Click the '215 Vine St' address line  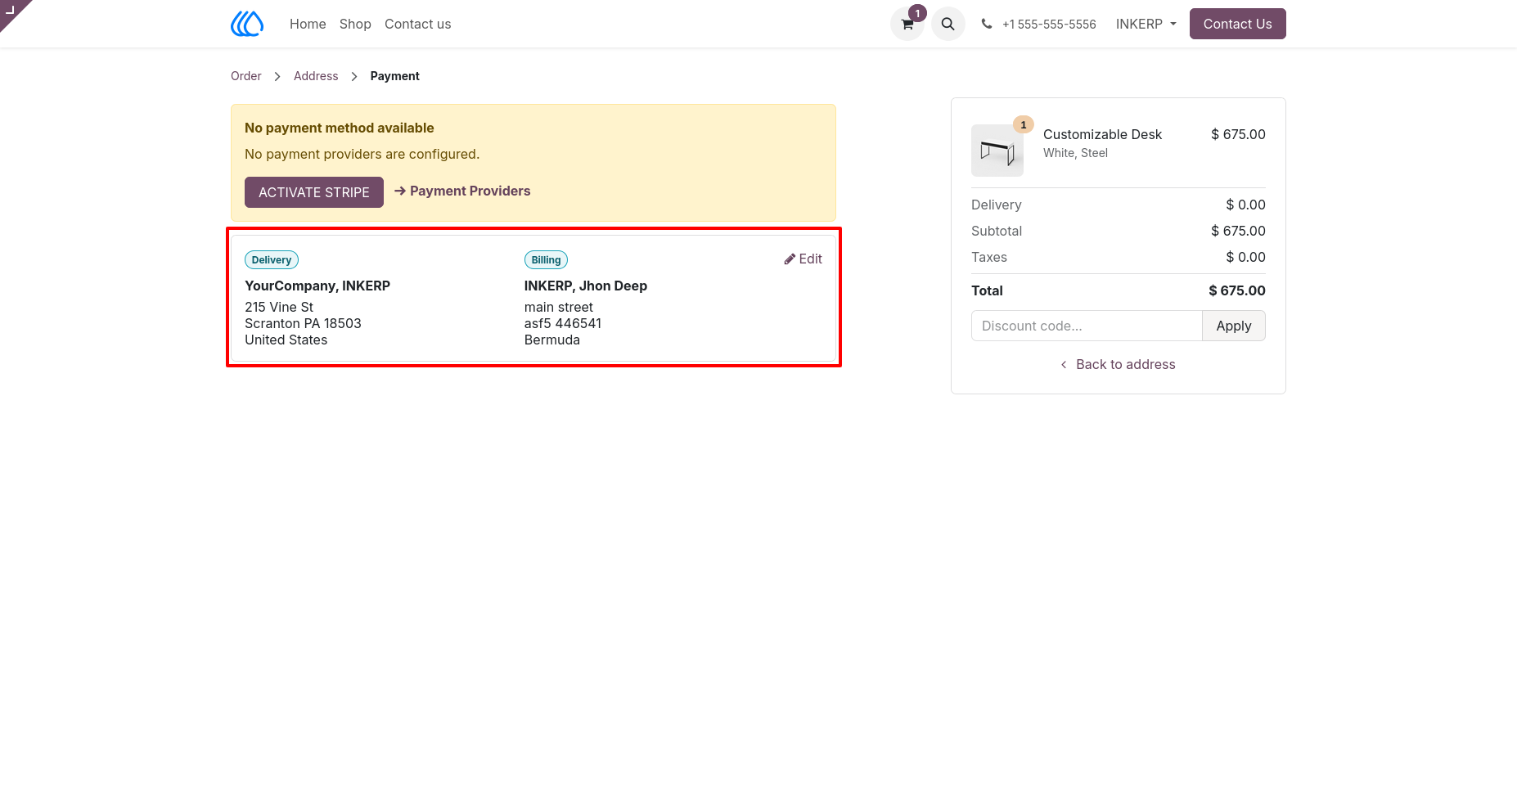(x=279, y=307)
